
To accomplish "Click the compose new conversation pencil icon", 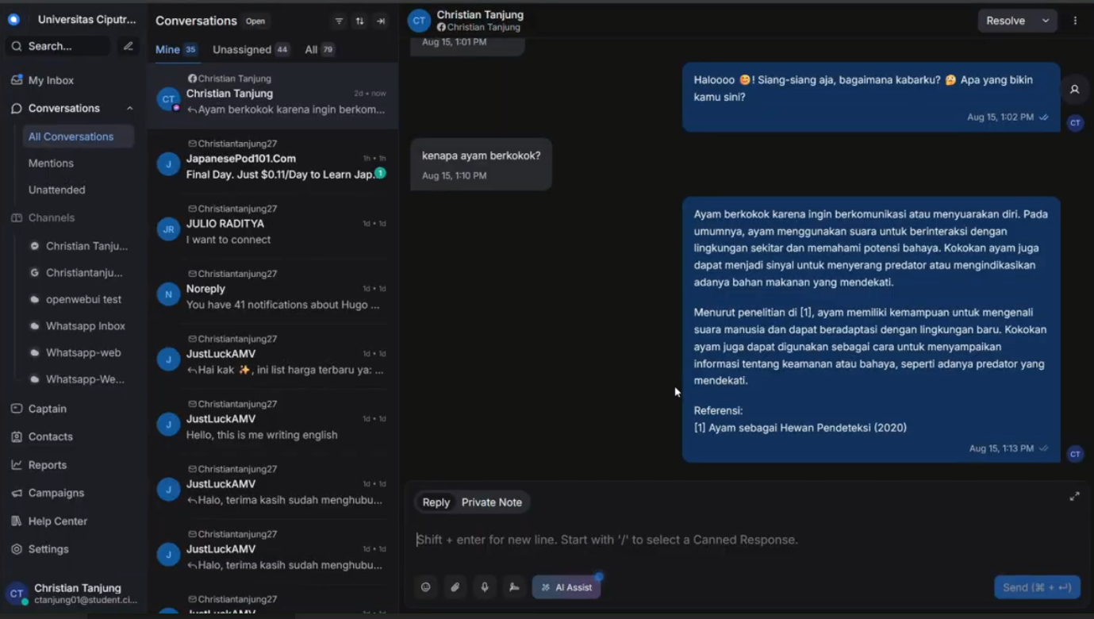I will click(128, 46).
